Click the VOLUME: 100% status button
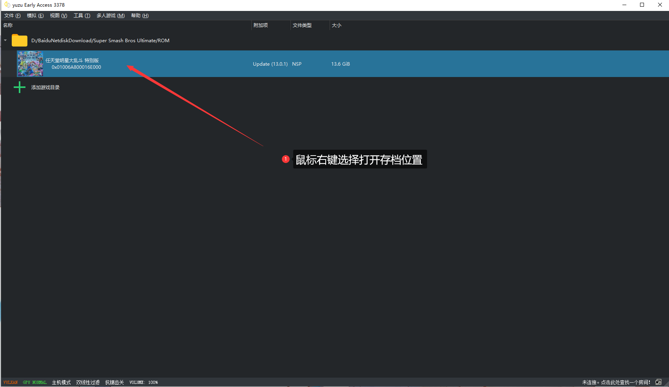The height and width of the screenshot is (387, 669). 144,382
